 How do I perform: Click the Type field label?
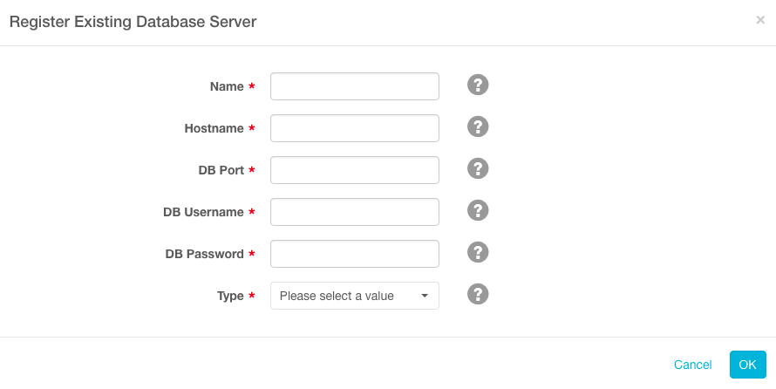pos(230,296)
